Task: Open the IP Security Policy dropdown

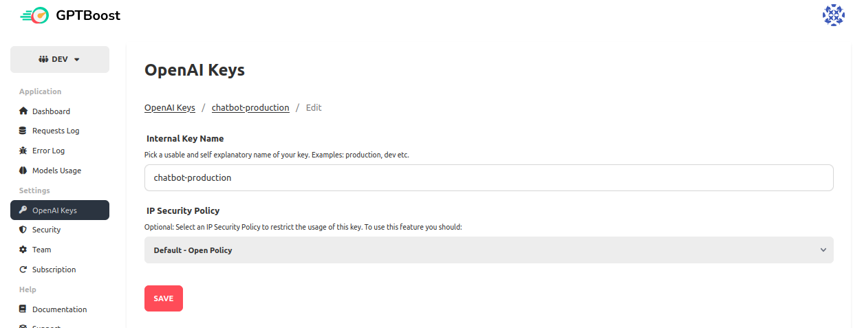Action: (488, 250)
